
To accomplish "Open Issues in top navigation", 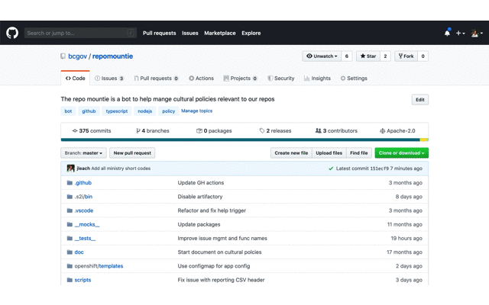I will coord(190,33).
